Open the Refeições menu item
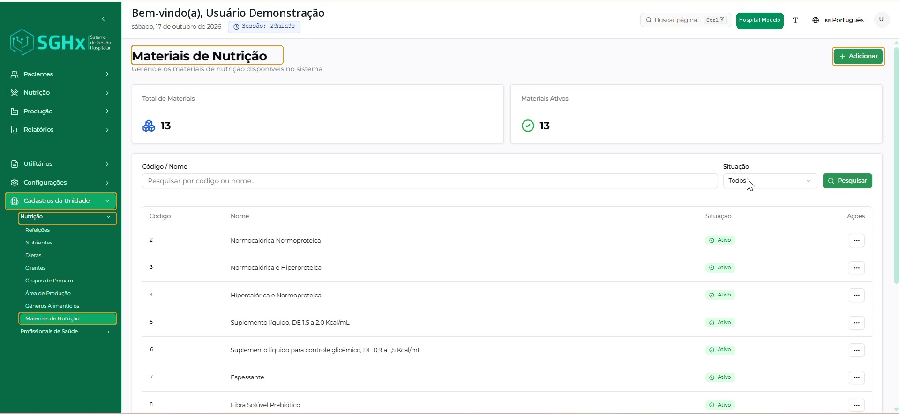This screenshot has width=899, height=414. tap(37, 230)
